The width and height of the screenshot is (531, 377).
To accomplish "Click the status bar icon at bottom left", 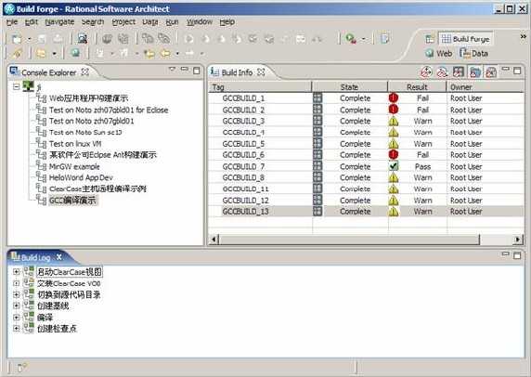I will 22,368.
